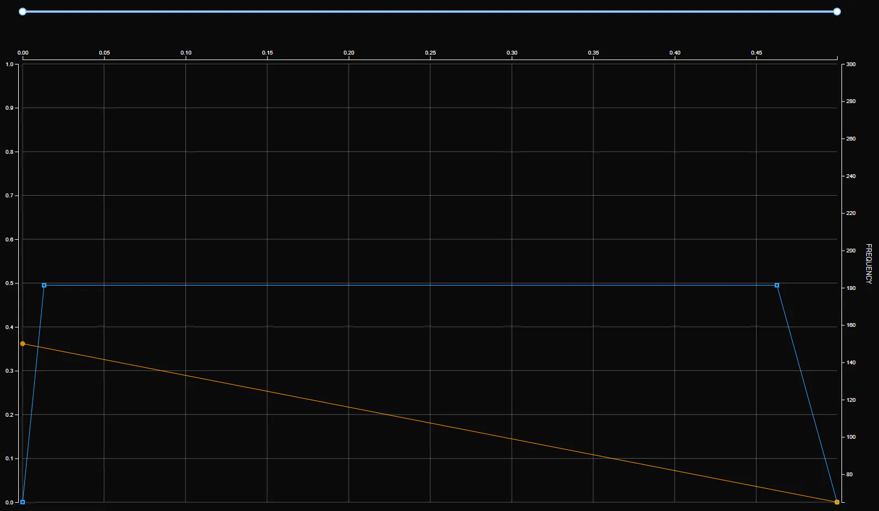This screenshot has width=879, height=511.
Task: Select the blue envelope start point at origin
Action: pyautogui.click(x=23, y=502)
